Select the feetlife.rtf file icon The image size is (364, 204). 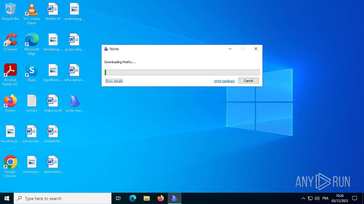(53, 12)
